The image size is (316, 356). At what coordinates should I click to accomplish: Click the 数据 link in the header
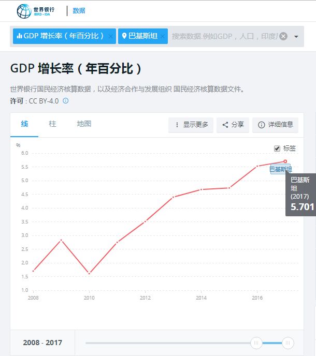tap(79, 11)
